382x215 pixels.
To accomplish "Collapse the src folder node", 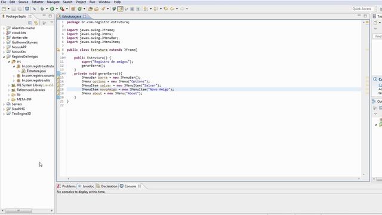I will (x=9, y=62).
